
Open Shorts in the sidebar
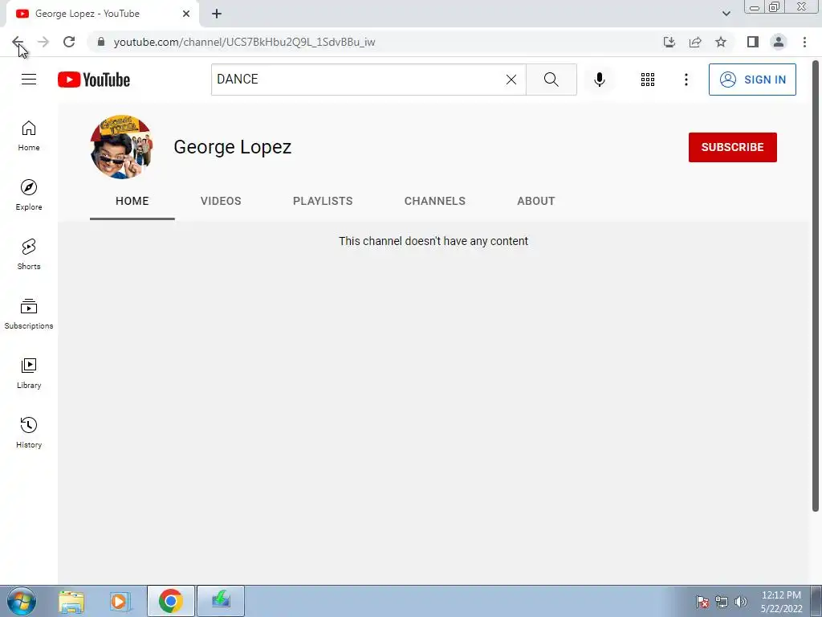coord(29,254)
